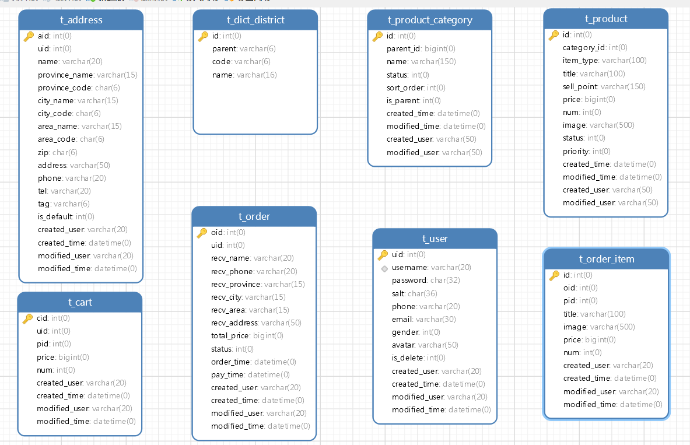Click the image: varchar(500) row in t_product
Screen dimensions: 690x445
tap(598, 125)
